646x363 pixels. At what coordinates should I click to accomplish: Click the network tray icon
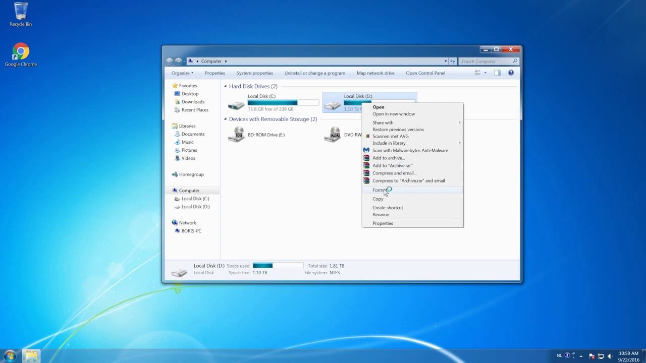(601, 356)
